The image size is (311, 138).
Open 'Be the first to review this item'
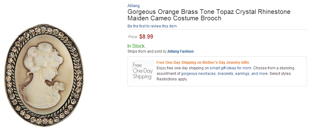tap(152, 26)
